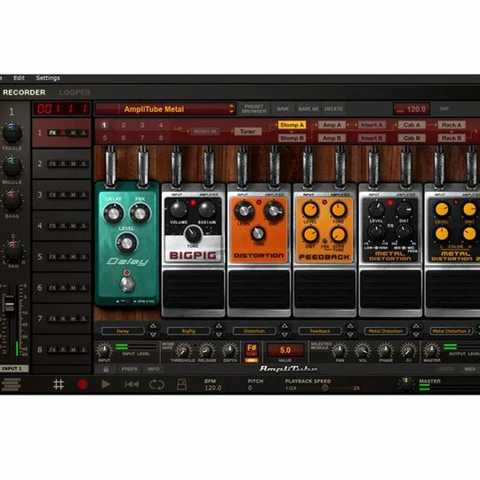Select the Amp A module
Screen dimensions: 480x480
click(332, 125)
